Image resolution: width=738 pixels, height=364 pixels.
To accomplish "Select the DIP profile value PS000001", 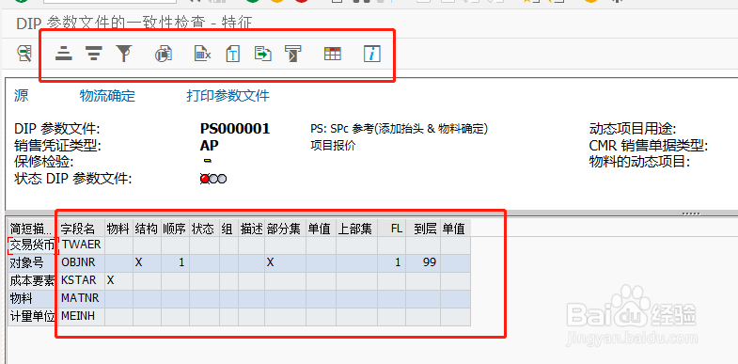I will (x=235, y=129).
